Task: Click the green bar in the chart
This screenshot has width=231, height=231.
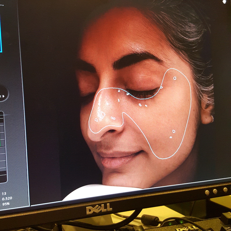Action: pos(1,143)
